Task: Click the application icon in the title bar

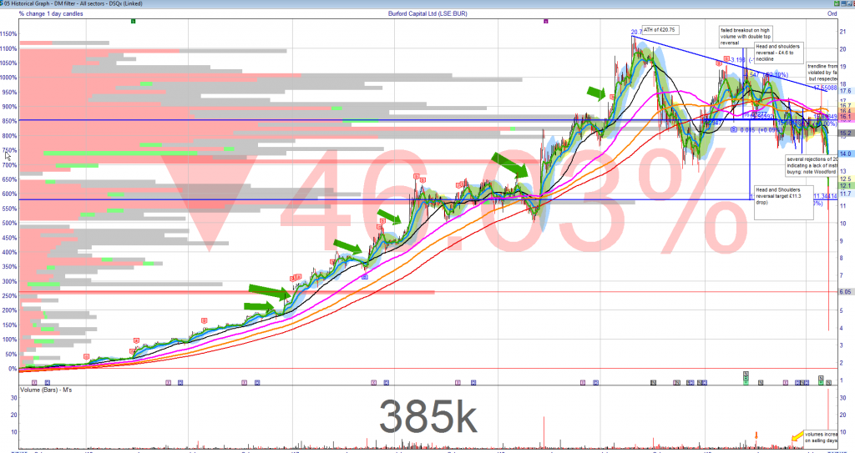Action: 4,4
